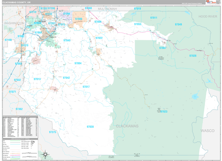Click the WASHINGTON county label

(x=14, y=23)
